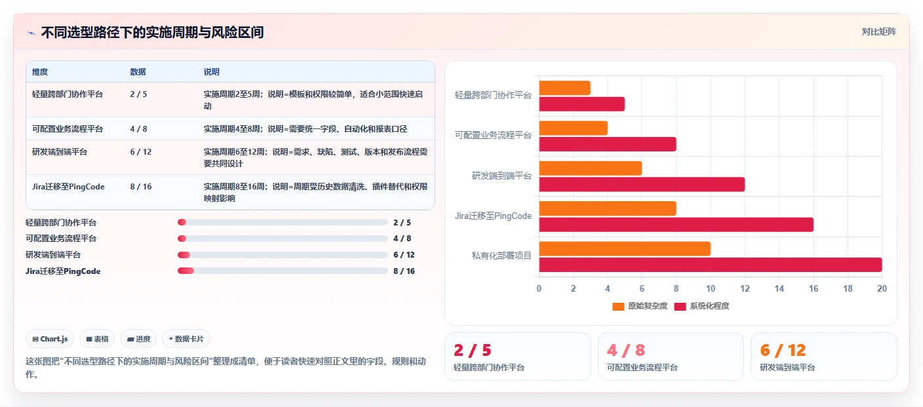923x407 pixels.
Task: Click progress value 8 / 16 label
Action: tap(404, 271)
